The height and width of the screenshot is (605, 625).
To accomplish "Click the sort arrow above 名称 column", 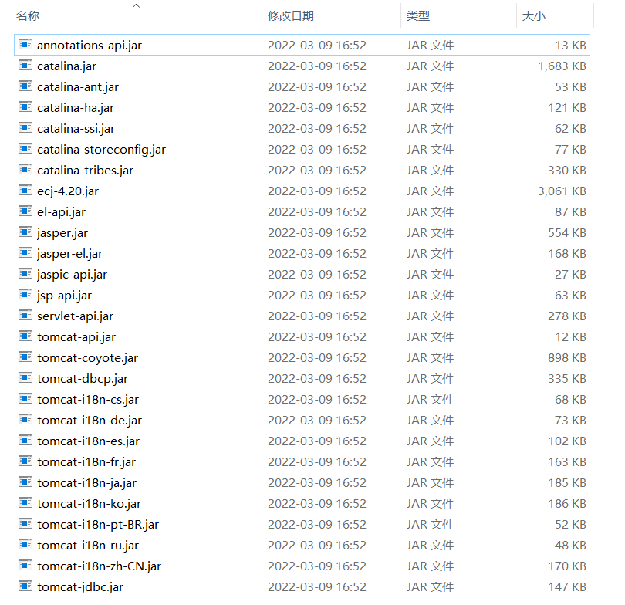I will [x=137, y=5].
